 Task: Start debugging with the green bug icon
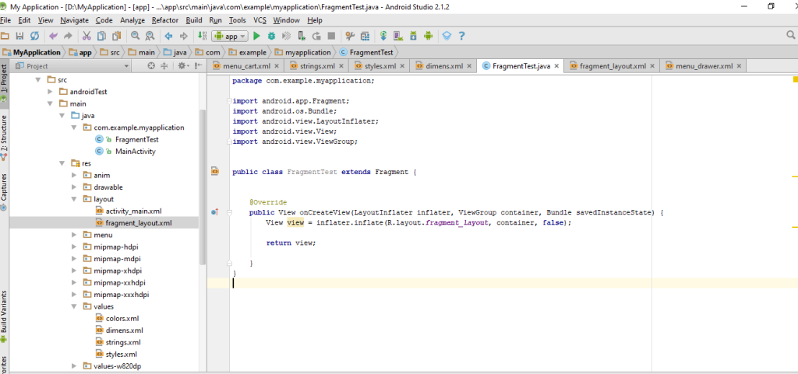tap(271, 36)
